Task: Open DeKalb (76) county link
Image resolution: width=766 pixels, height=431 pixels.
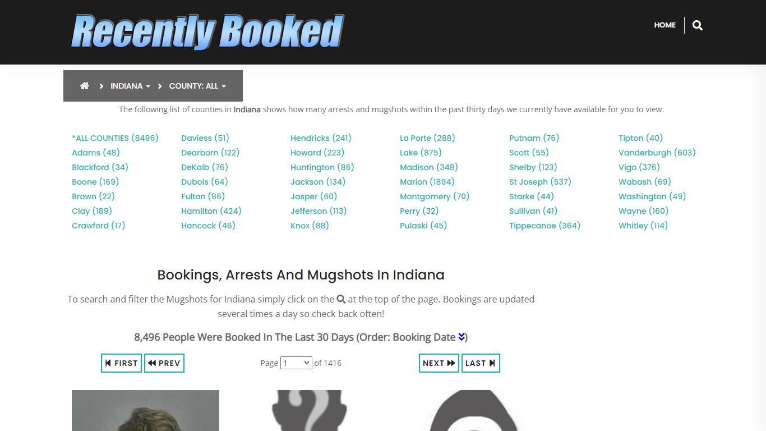Action: point(205,167)
